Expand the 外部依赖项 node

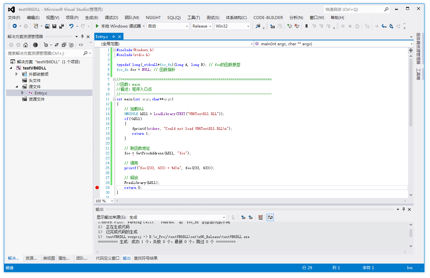click(x=16, y=74)
